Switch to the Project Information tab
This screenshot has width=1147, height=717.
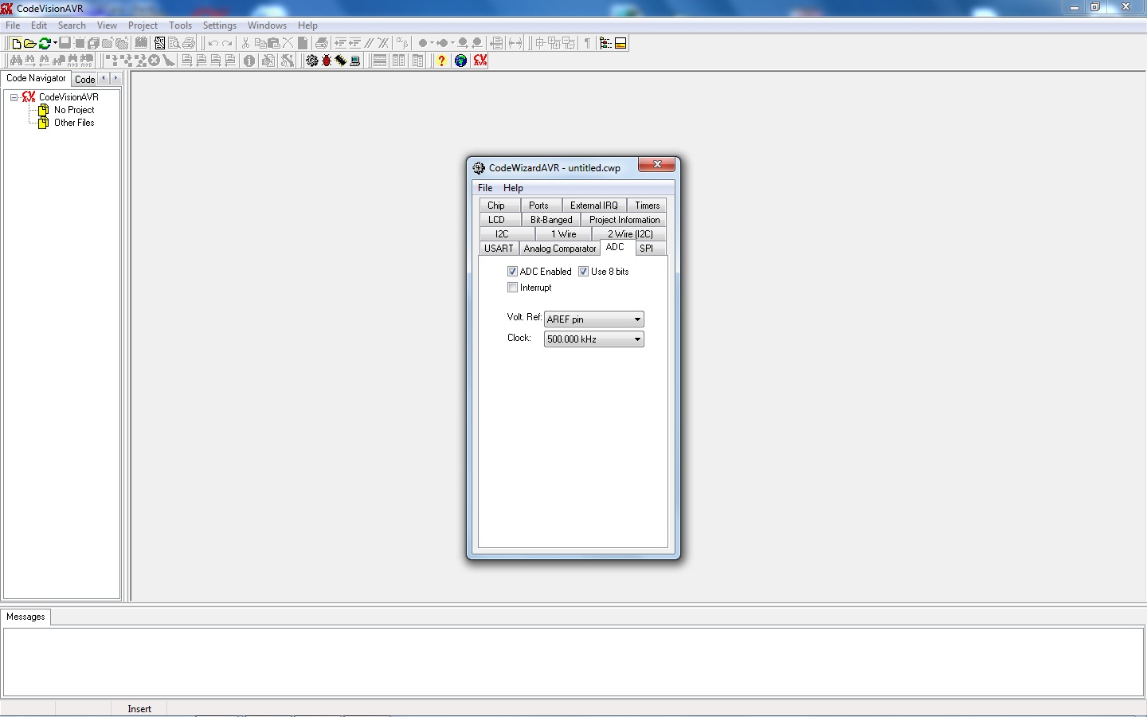(x=624, y=220)
